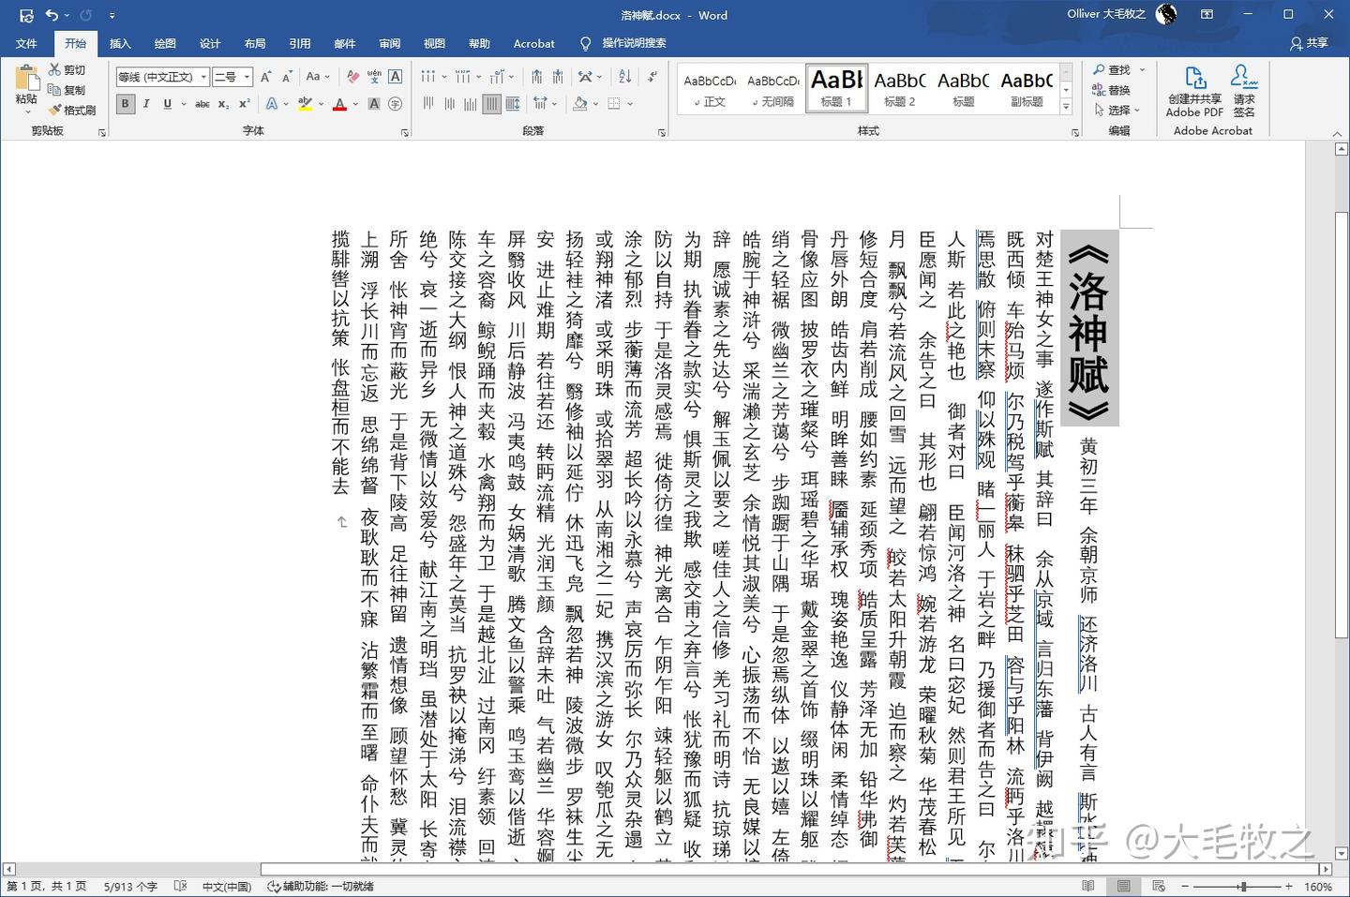Expand the styles gallery more button
Image resolution: width=1350 pixels, height=897 pixels.
1066,108
